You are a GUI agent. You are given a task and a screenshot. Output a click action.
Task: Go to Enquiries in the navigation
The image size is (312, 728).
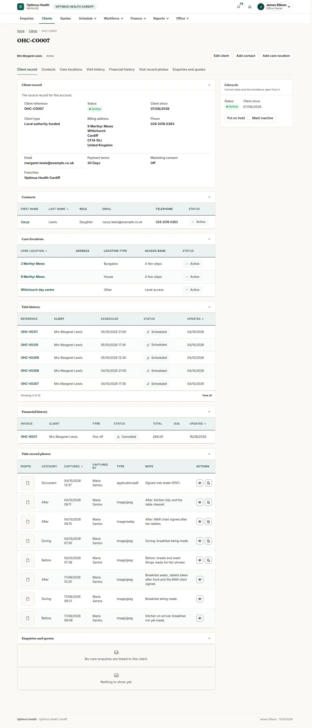27,19
